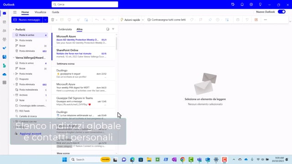Image resolution: width=292 pixels, height=164 pixels.
Task: Click the message list scrollbar
Action: 117,44
